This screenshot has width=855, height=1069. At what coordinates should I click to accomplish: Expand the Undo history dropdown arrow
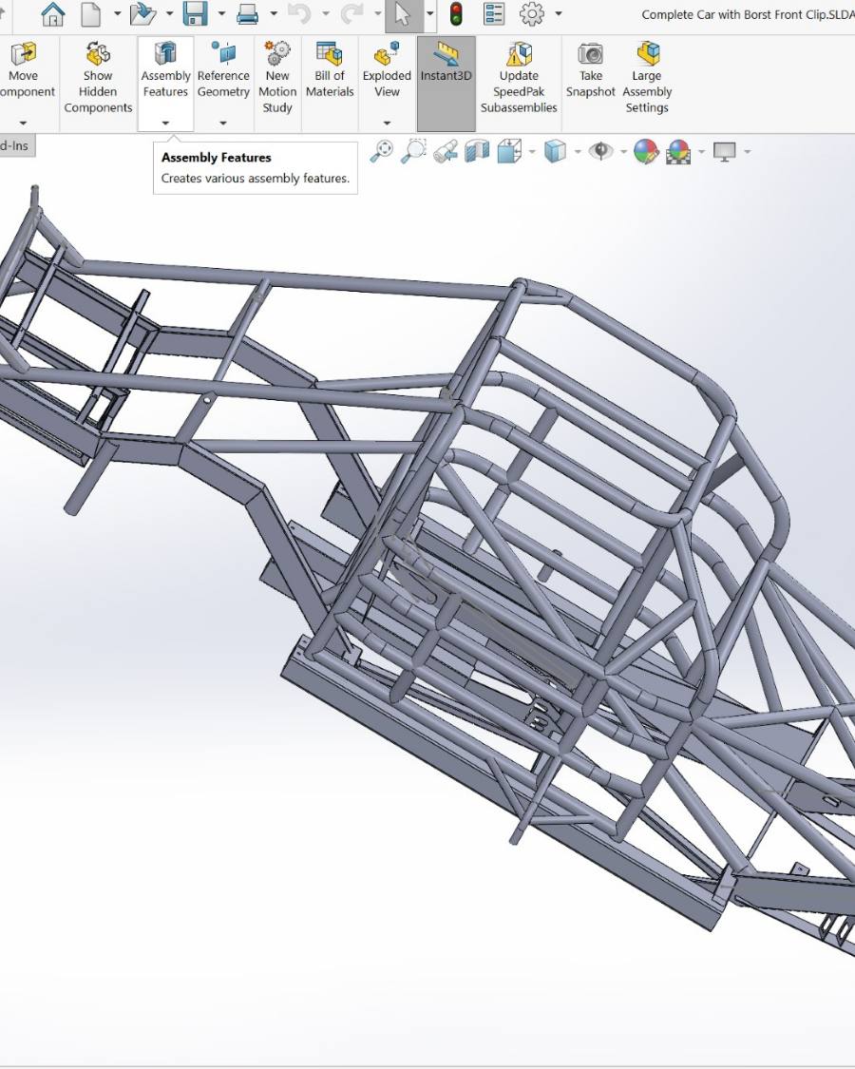pos(325,13)
